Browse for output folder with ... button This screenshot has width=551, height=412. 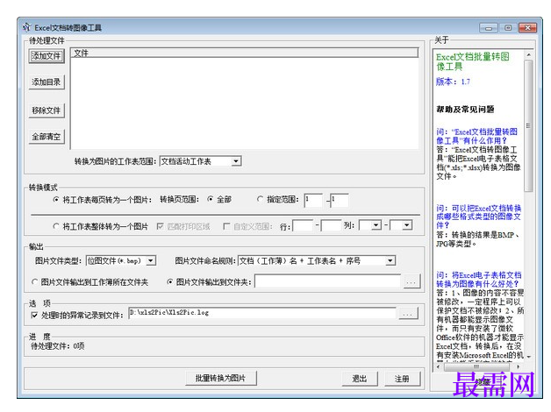[411, 282]
